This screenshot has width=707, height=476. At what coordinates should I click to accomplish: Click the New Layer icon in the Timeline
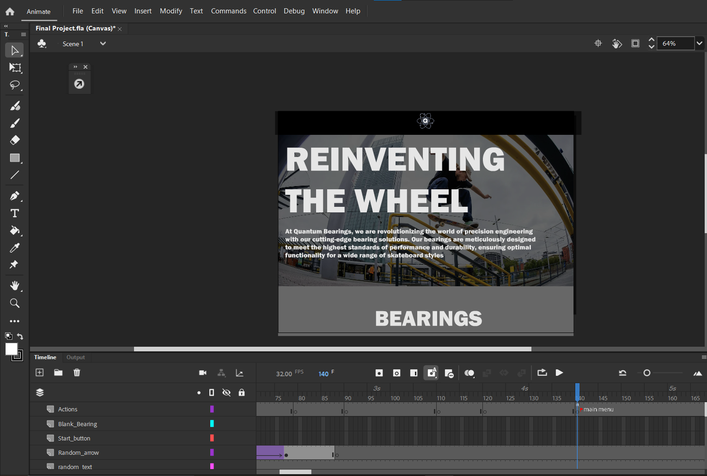[40, 373]
